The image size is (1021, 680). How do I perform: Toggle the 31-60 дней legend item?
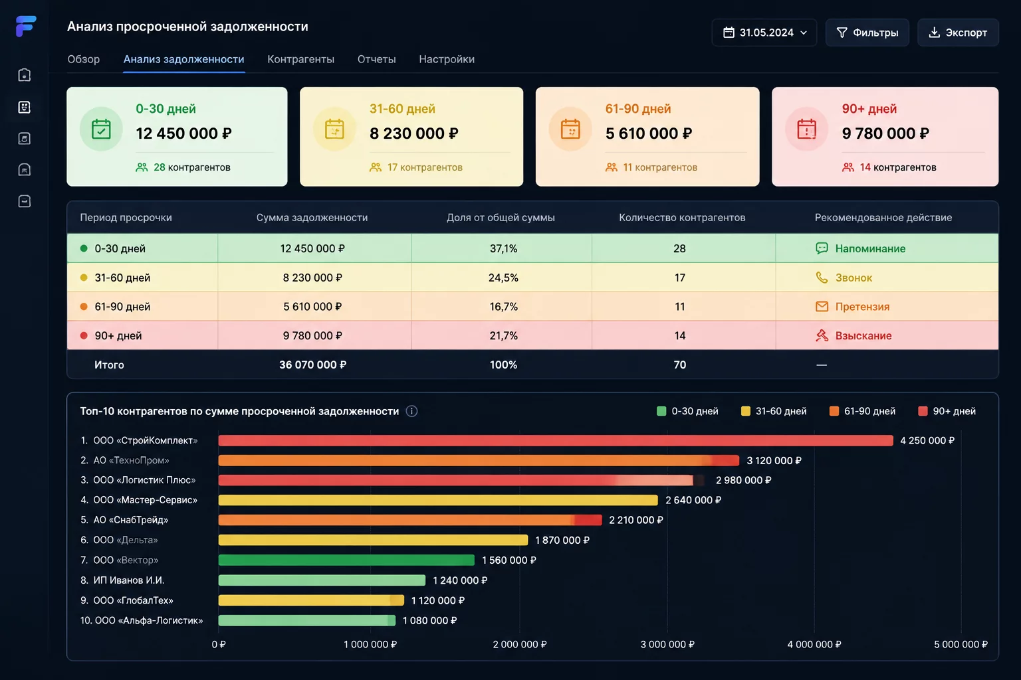coord(774,411)
